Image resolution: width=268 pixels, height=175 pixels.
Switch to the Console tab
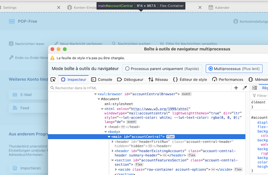point(102,80)
